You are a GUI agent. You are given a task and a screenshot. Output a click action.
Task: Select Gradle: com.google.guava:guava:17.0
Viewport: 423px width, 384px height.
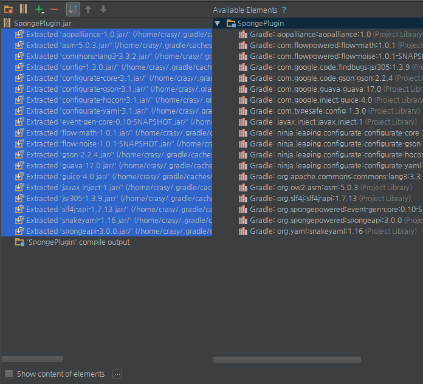pyautogui.click(x=331, y=89)
